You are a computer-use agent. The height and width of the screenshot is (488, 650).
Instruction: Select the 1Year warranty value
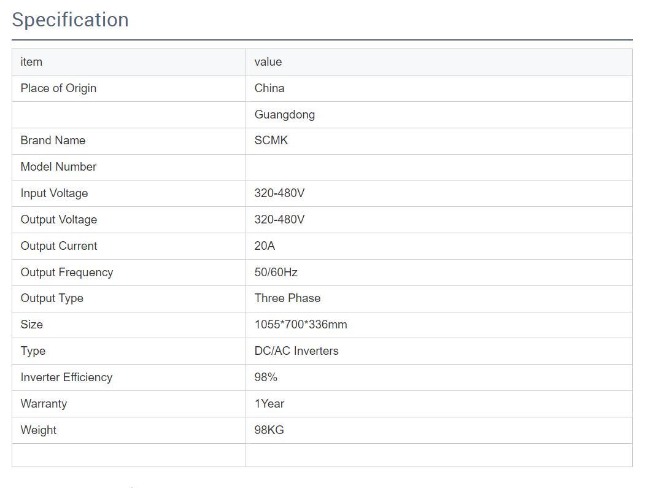click(269, 404)
